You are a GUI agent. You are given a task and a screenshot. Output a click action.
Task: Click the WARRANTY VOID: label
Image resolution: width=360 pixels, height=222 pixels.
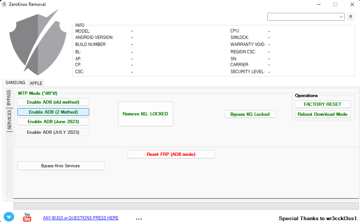tap(248, 44)
